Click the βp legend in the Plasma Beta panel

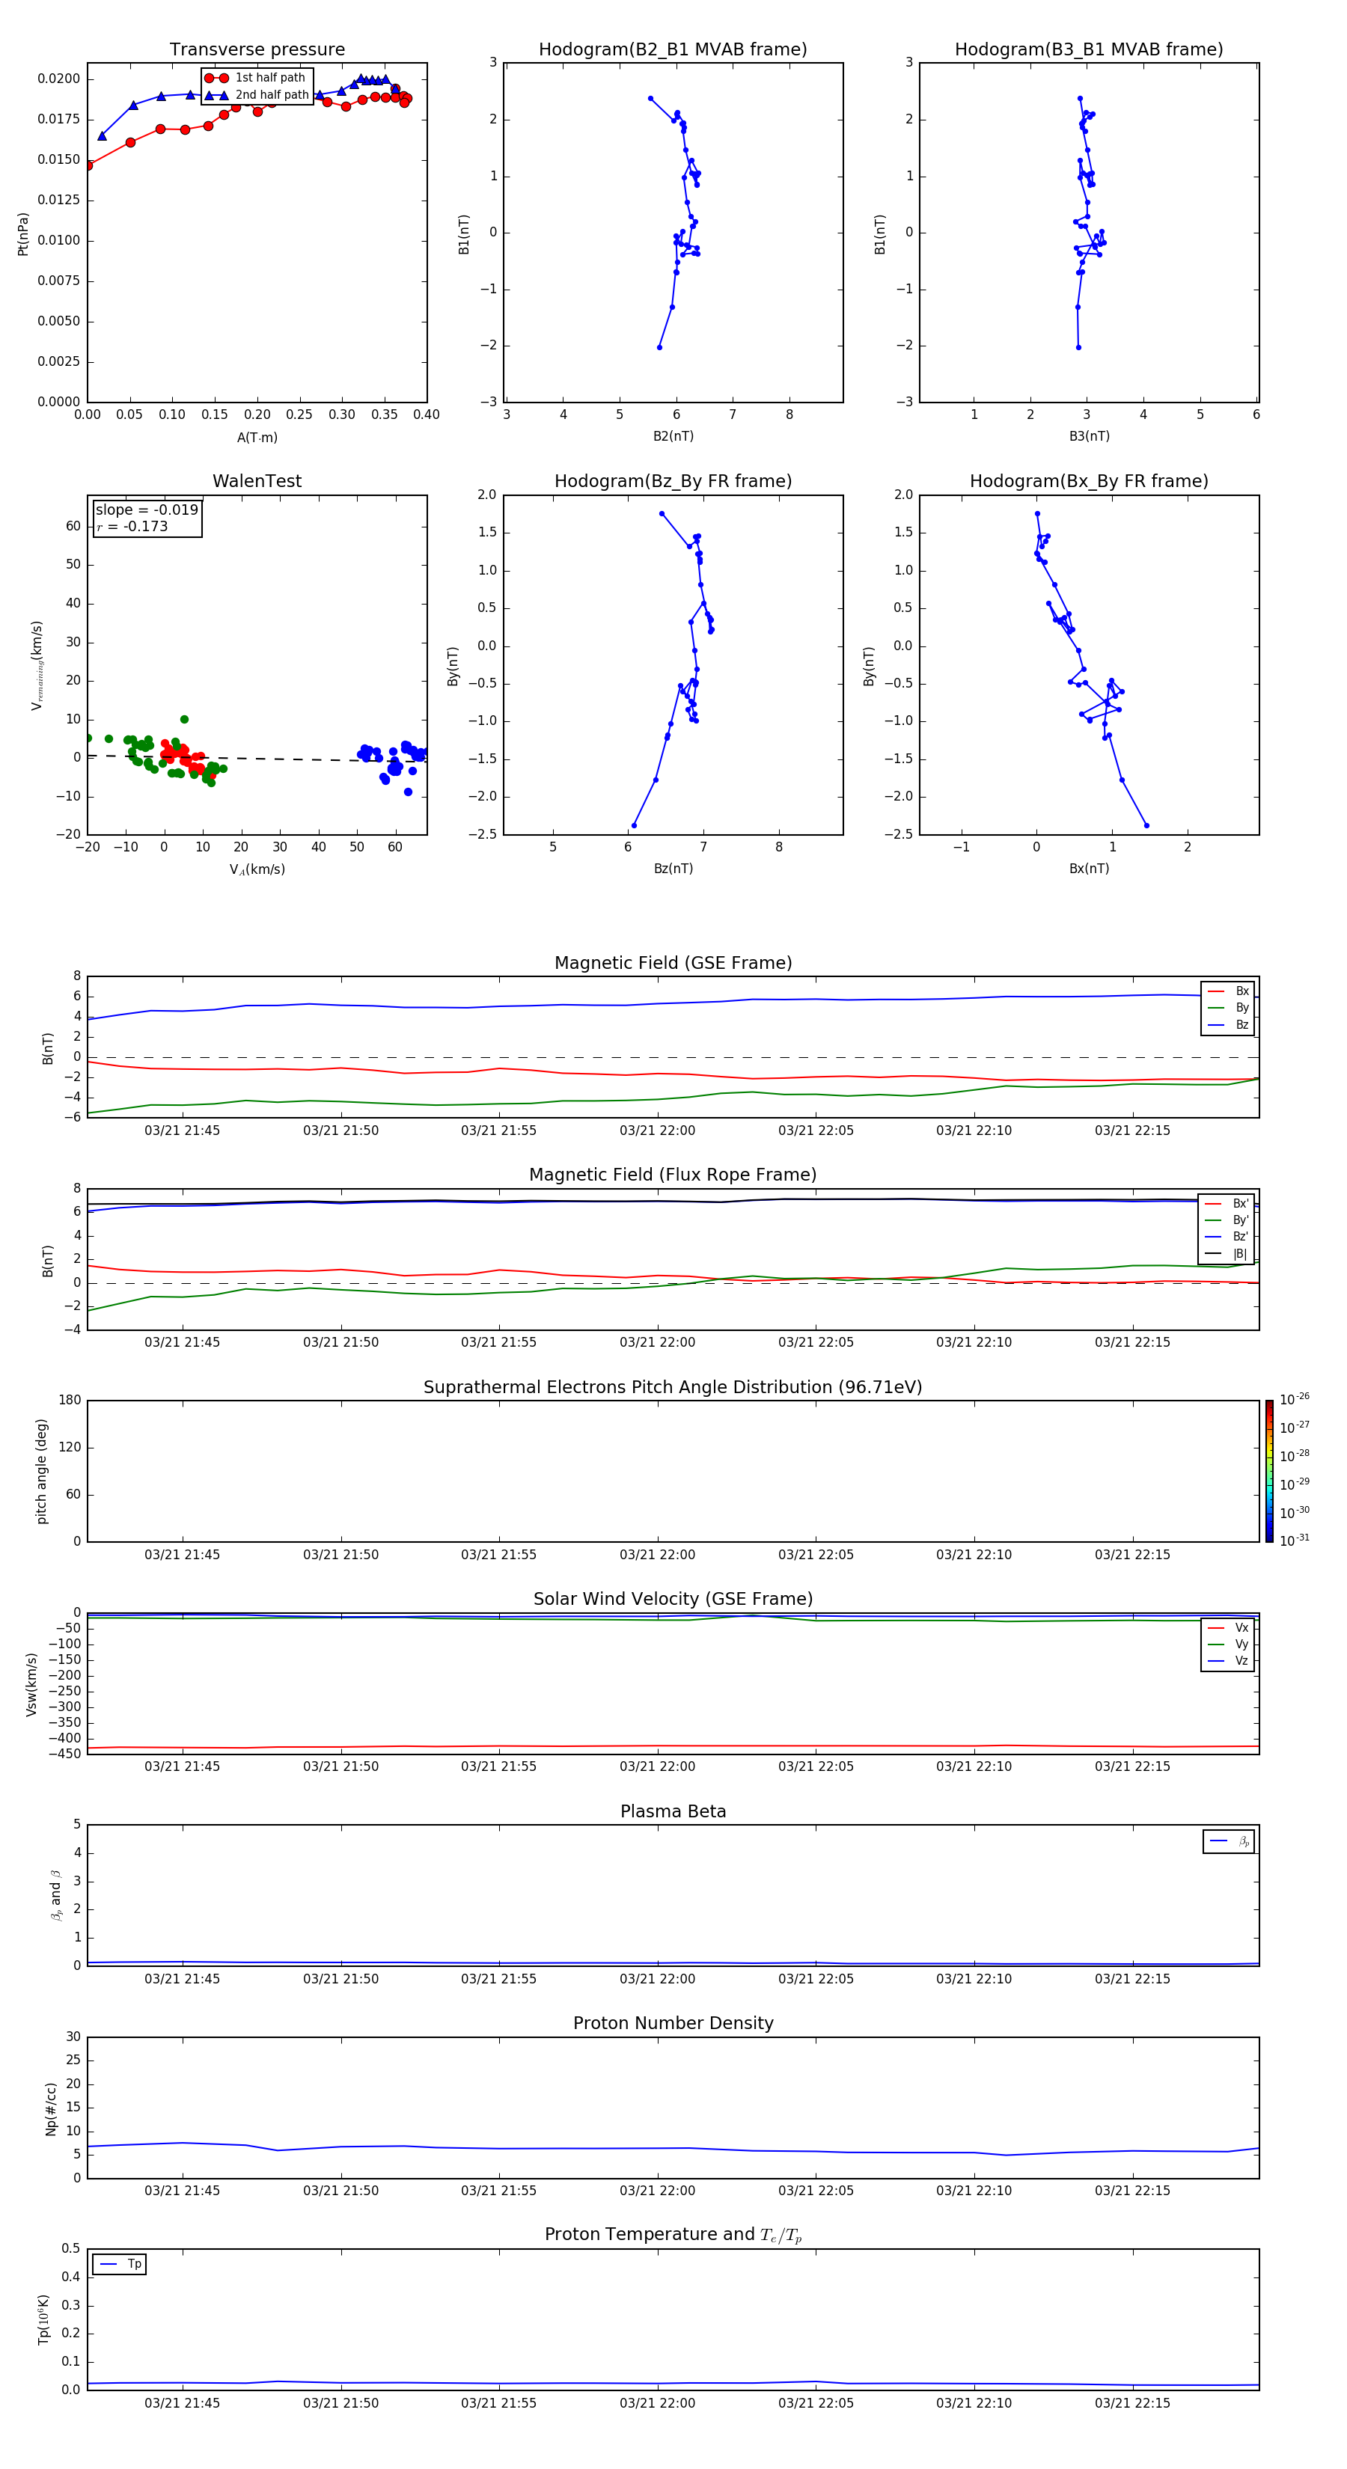tap(1229, 1842)
